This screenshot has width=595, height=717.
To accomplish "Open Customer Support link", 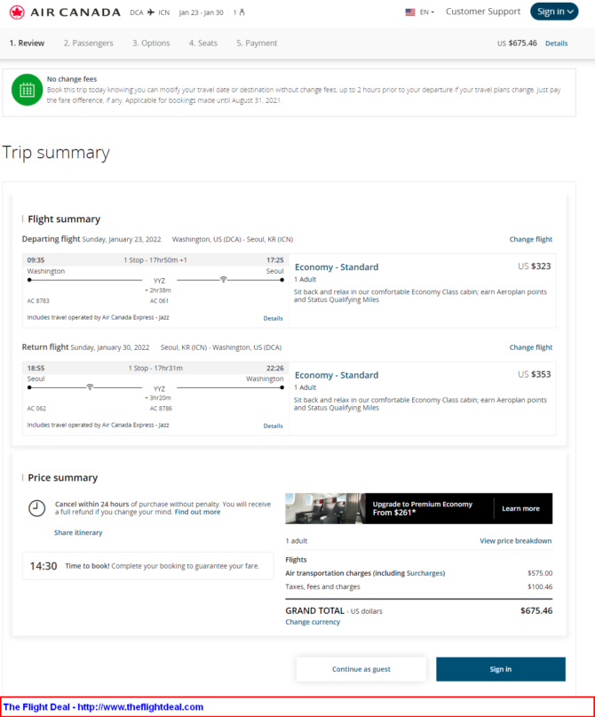I will click(483, 12).
